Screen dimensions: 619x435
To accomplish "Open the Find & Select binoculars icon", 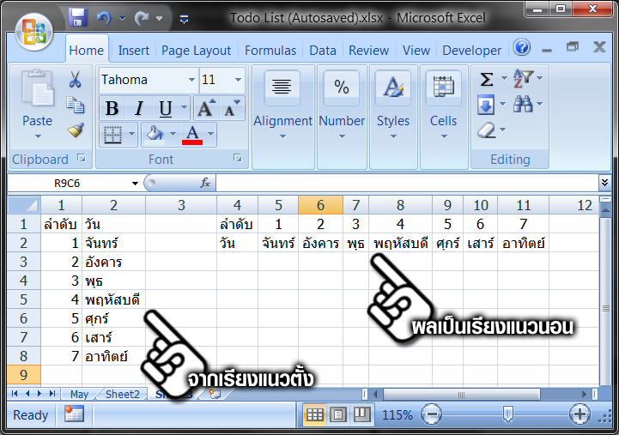I will click(x=523, y=105).
